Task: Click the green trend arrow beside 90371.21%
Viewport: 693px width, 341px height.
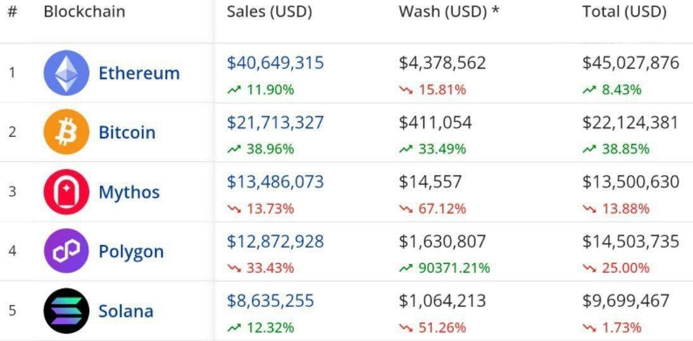Action: pyautogui.click(x=406, y=268)
